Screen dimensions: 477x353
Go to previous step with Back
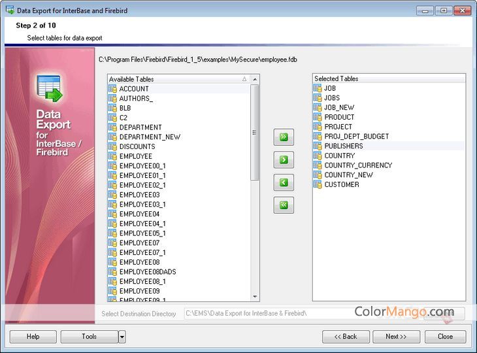coord(346,337)
